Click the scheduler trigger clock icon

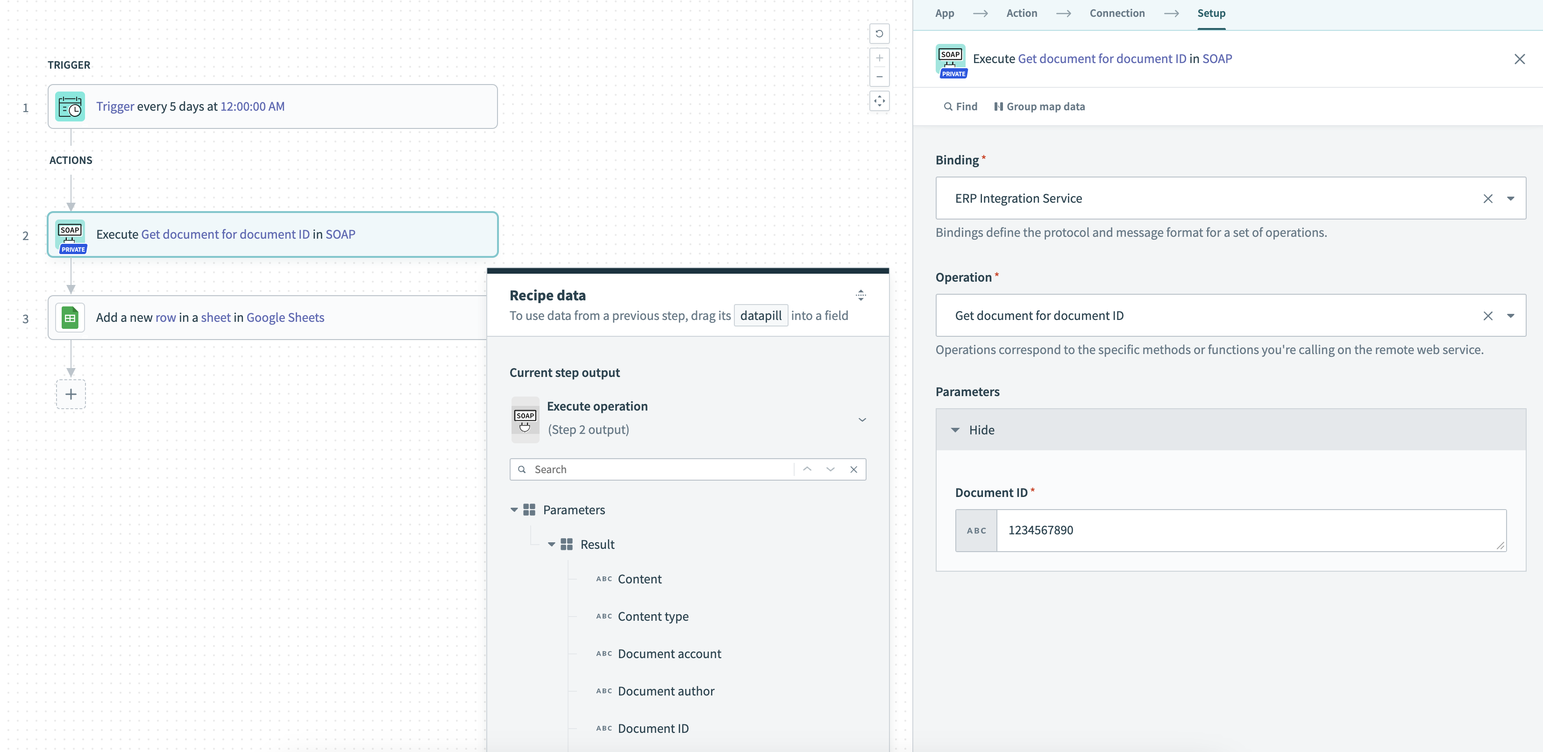pyautogui.click(x=70, y=106)
